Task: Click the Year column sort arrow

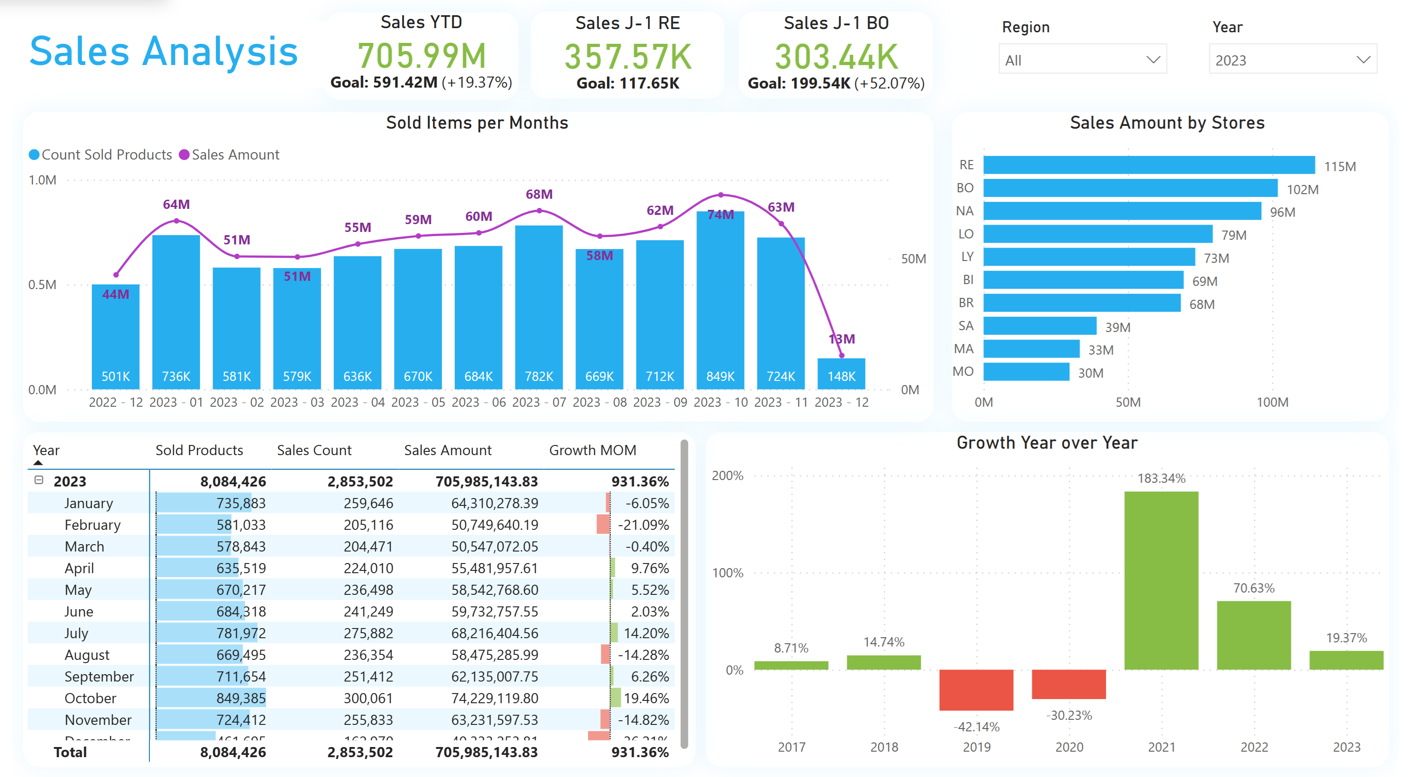Action: 38,463
